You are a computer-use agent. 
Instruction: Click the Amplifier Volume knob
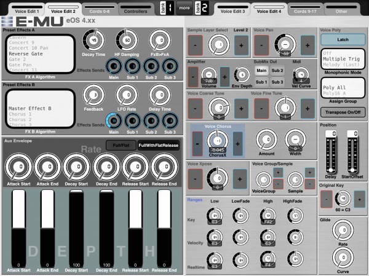click(x=208, y=74)
